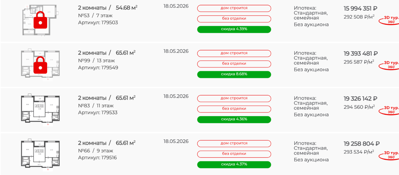The image size is (399, 175).
Task: Open listing with article 179533
Action: pos(98,113)
